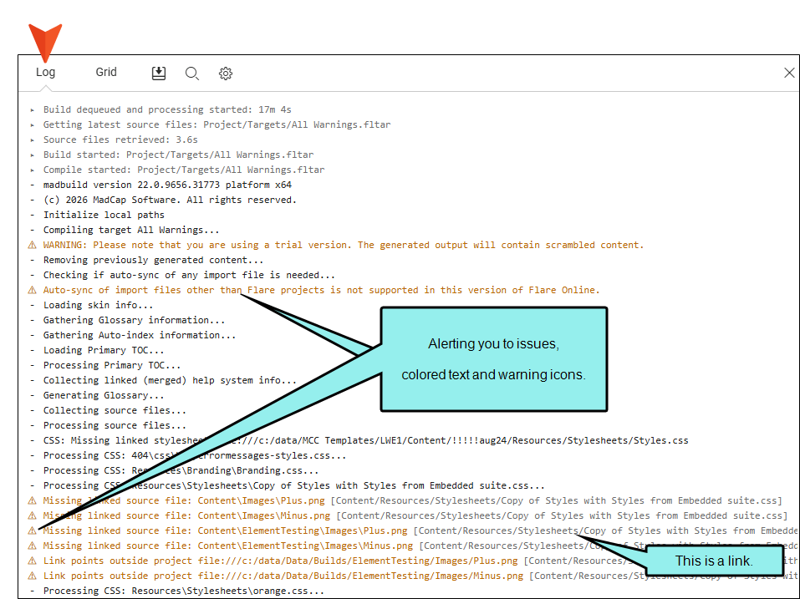The width and height of the screenshot is (800, 599).
Task: Switch to the Log tab
Action: (x=45, y=73)
